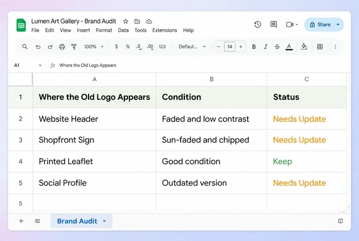Select column A header
Image resolution: width=359 pixels, height=241 pixels.
click(x=95, y=79)
